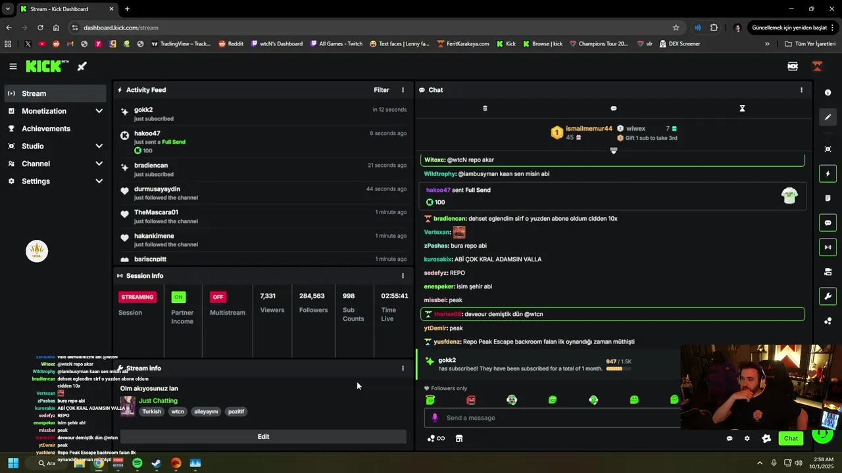Image resolution: width=842 pixels, height=473 pixels.
Task: Click hakoo47 Full Send activity entry
Action: (263, 142)
